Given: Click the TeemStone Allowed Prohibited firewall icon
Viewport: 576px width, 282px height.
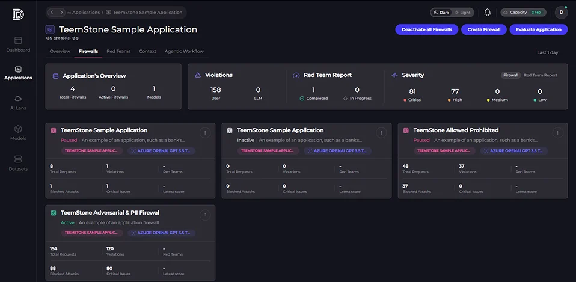Looking at the screenshot, I should (x=406, y=130).
